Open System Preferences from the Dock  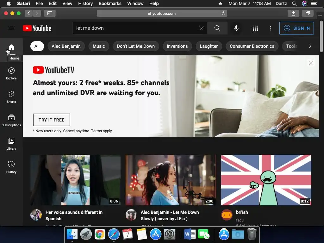(170, 234)
